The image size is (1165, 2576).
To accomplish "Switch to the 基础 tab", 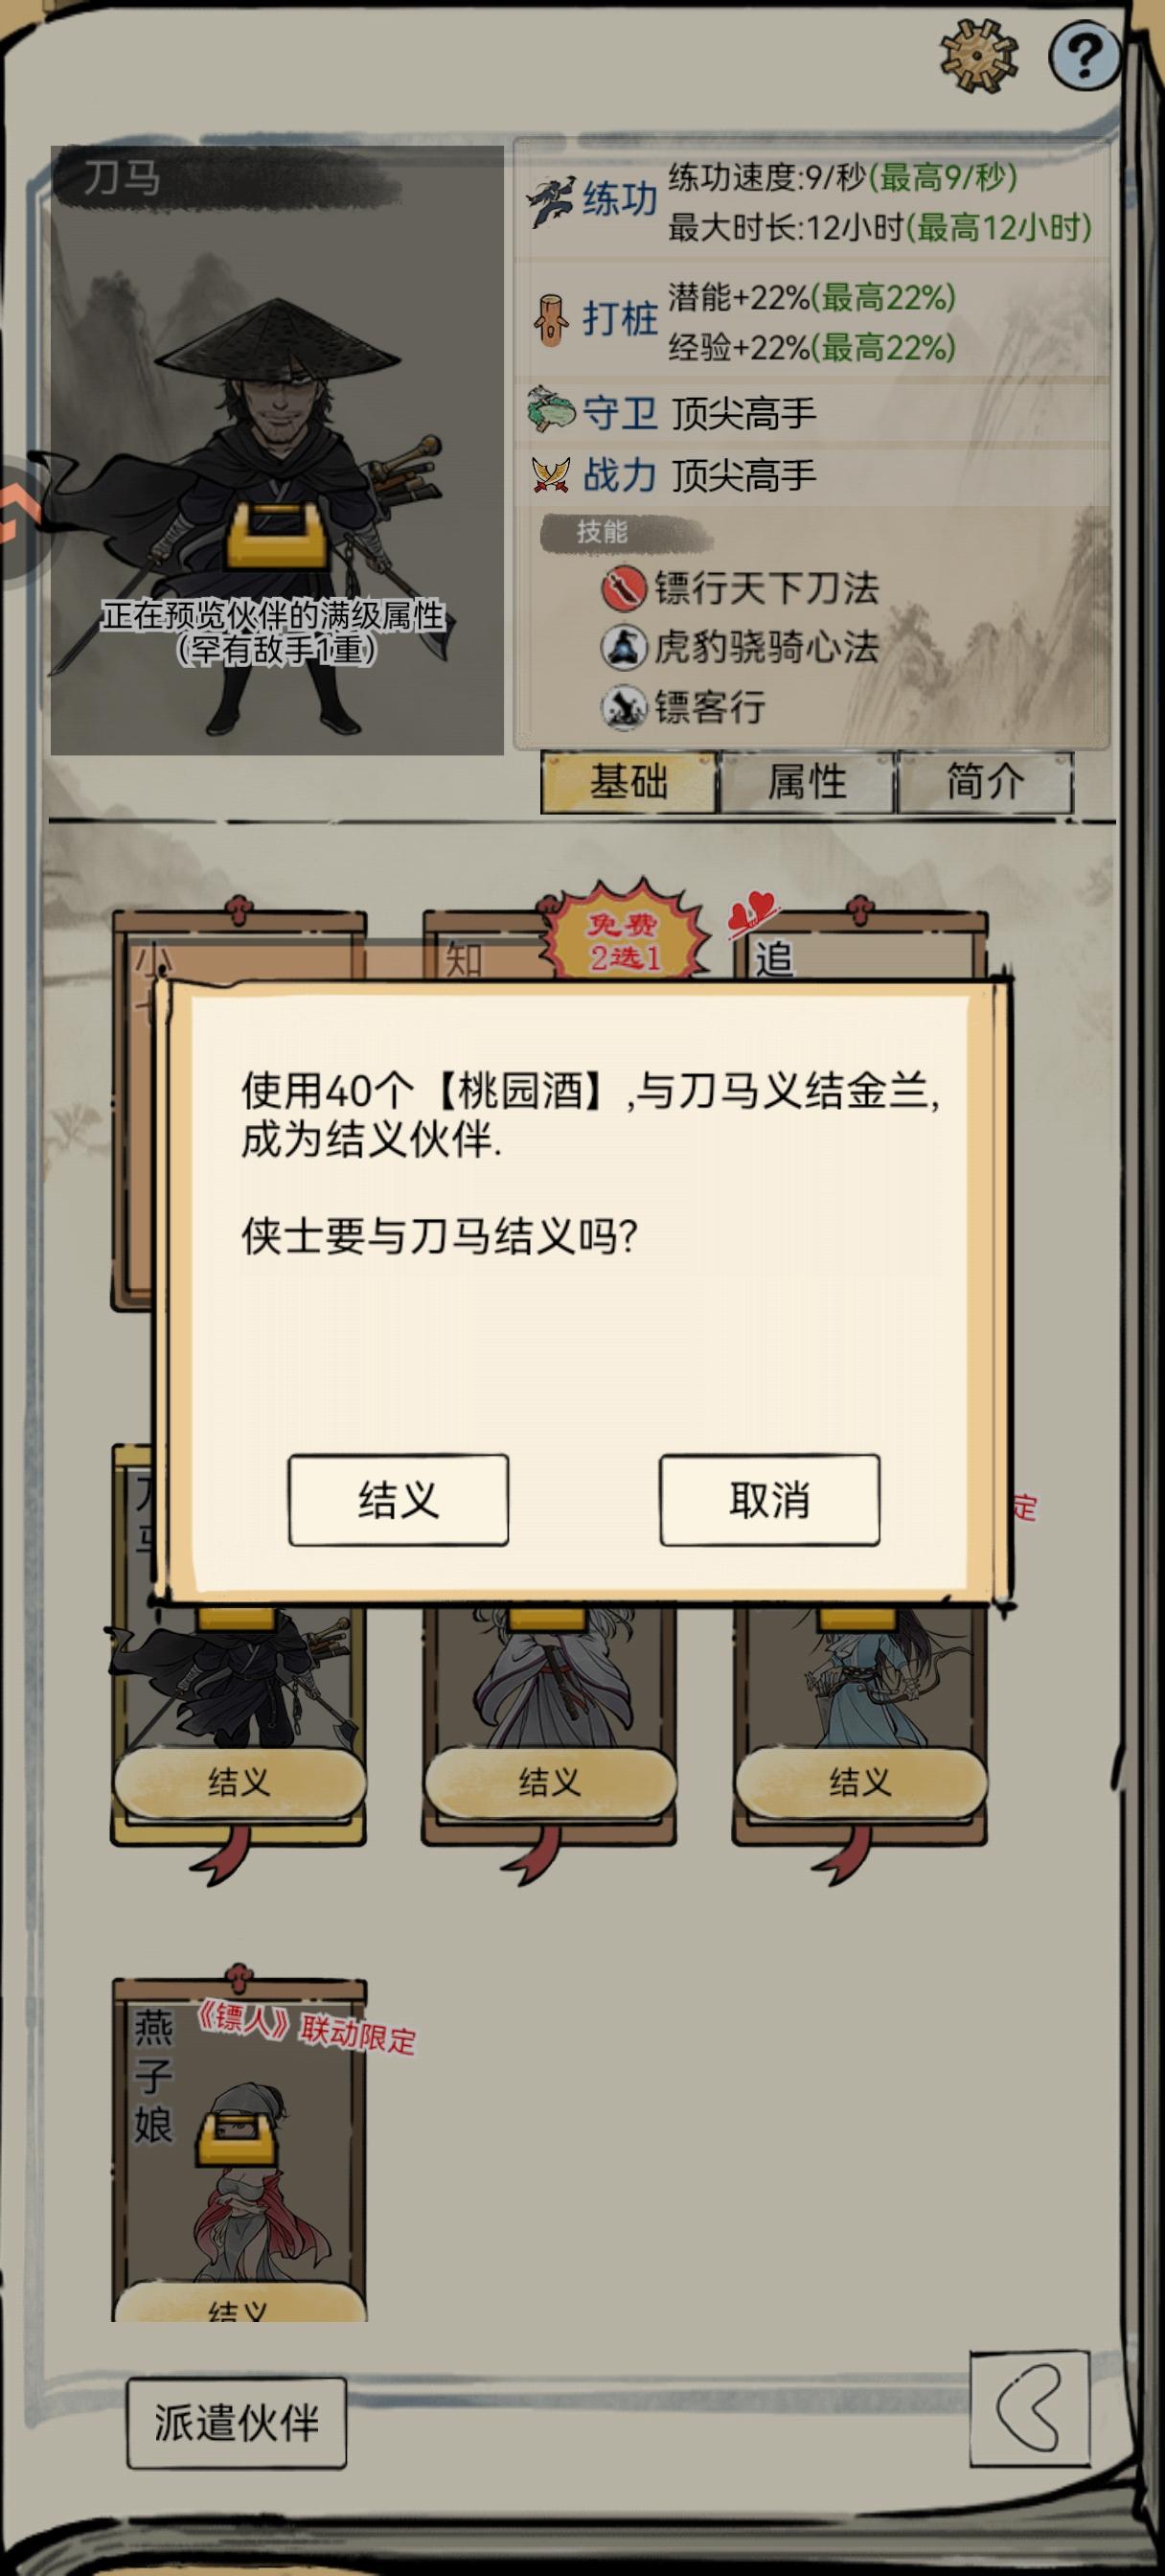I will (628, 782).
